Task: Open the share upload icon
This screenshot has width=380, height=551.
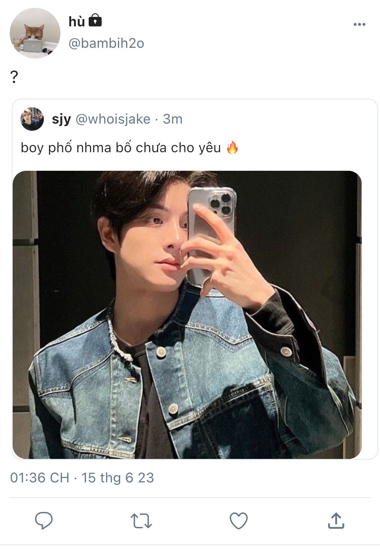Action: coord(336,520)
